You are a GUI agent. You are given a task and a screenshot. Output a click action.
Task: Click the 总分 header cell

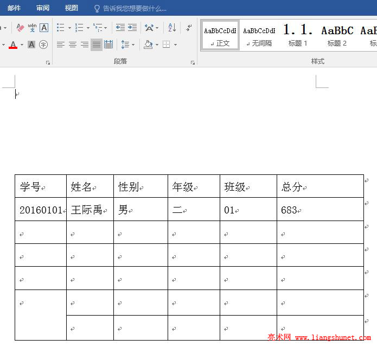coord(320,186)
